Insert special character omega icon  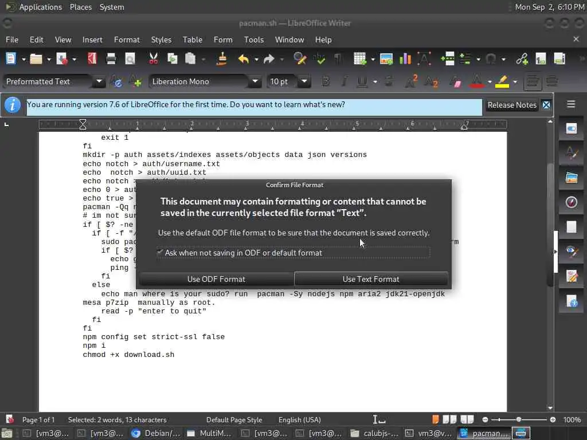[x=491, y=59]
